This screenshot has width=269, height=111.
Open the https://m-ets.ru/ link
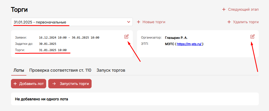pyautogui.click(x=189, y=44)
